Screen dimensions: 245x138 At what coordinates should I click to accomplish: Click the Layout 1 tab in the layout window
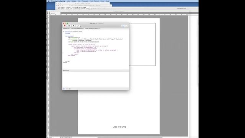[x=52, y=13]
